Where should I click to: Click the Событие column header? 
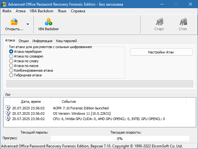pos(119,102)
